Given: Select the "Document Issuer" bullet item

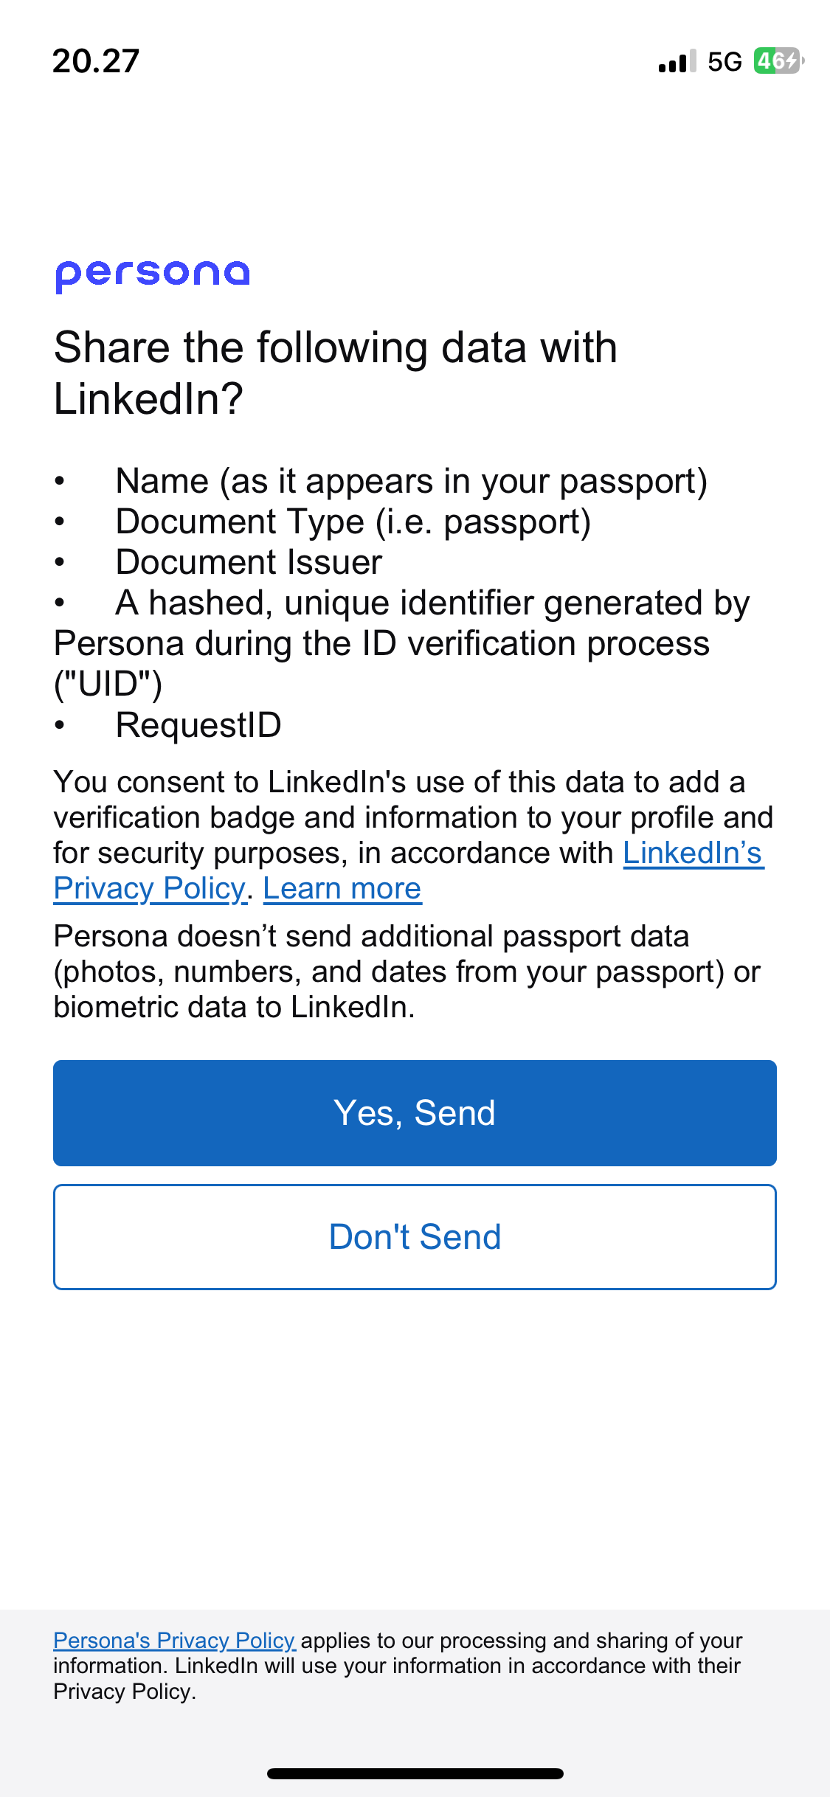Looking at the screenshot, I should pyautogui.click(x=249, y=563).
